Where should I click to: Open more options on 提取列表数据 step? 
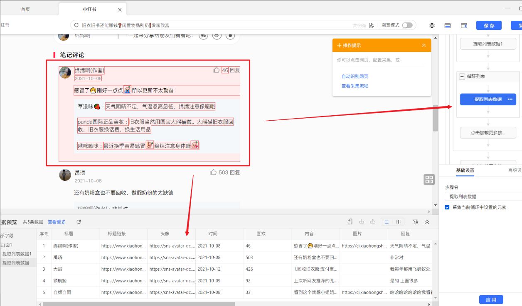[x=510, y=99]
